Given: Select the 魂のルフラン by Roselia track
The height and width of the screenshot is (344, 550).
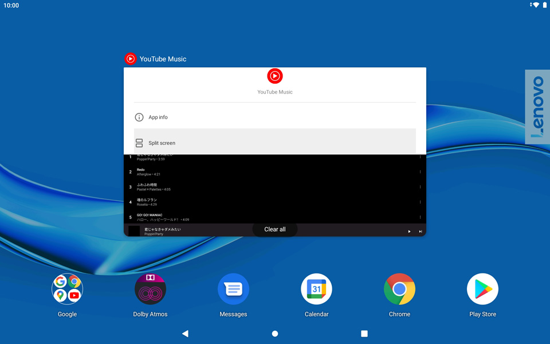Looking at the screenshot, I should click(x=274, y=202).
